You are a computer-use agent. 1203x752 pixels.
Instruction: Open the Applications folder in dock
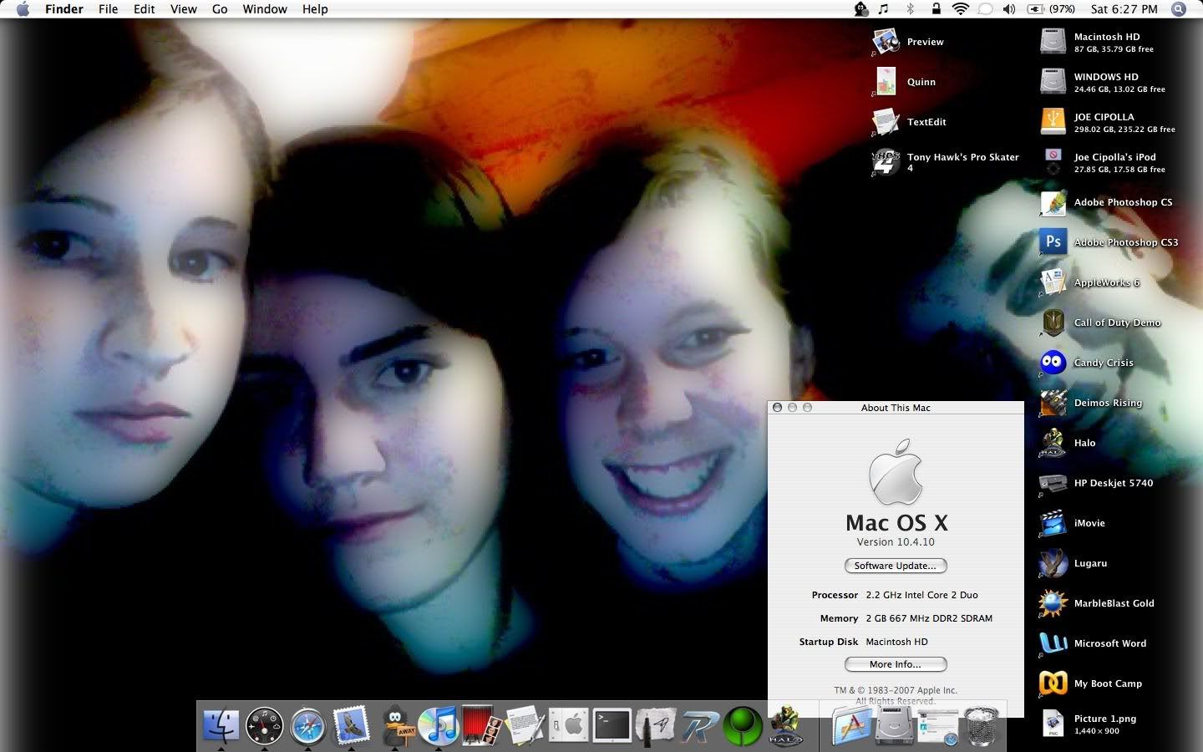click(851, 725)
